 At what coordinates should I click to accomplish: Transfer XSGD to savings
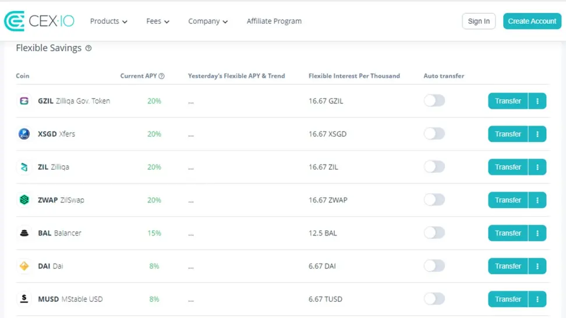(x=508, y=134)
